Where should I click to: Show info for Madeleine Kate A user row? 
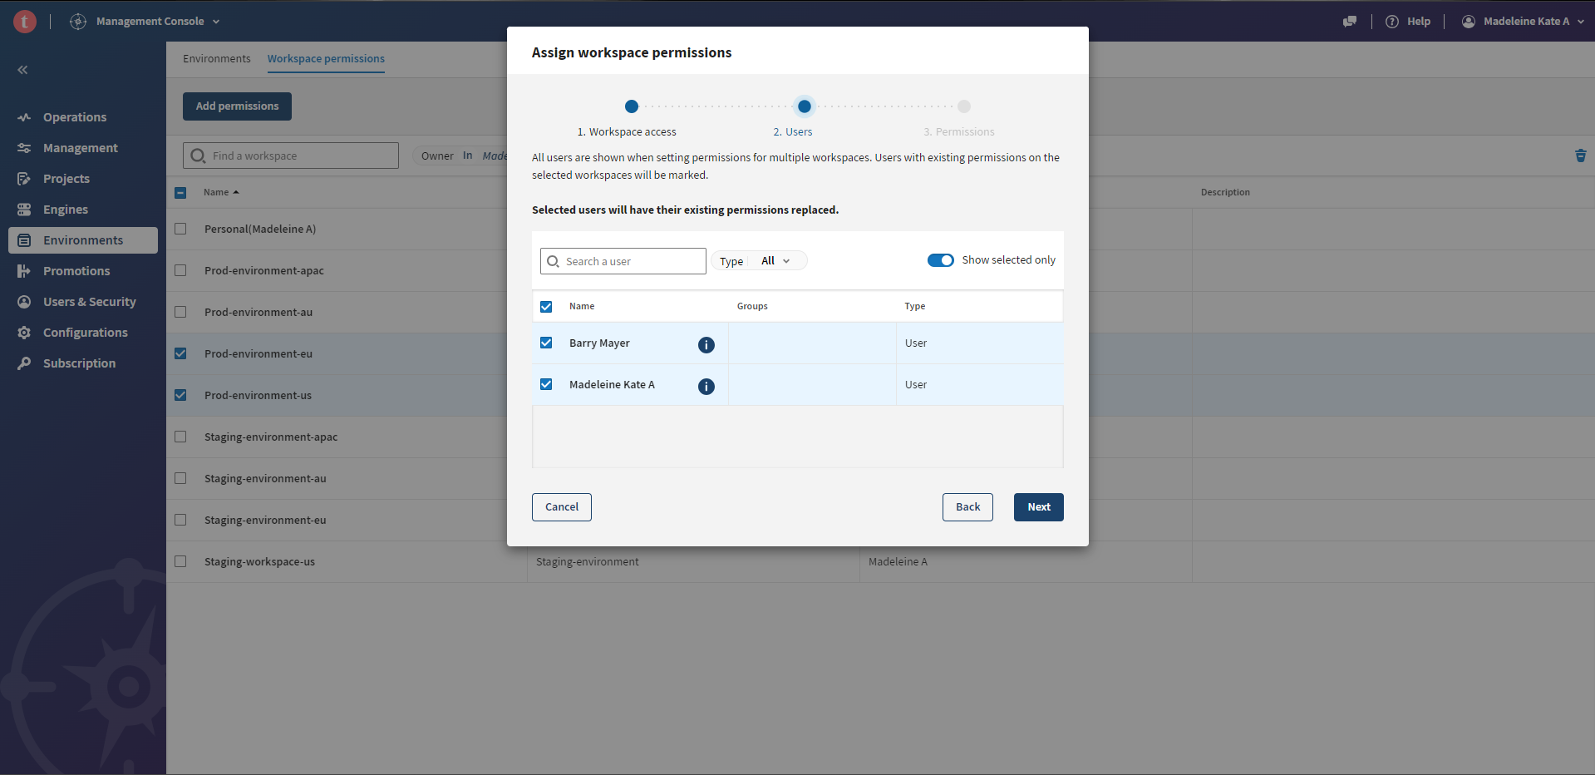(706, 387)
